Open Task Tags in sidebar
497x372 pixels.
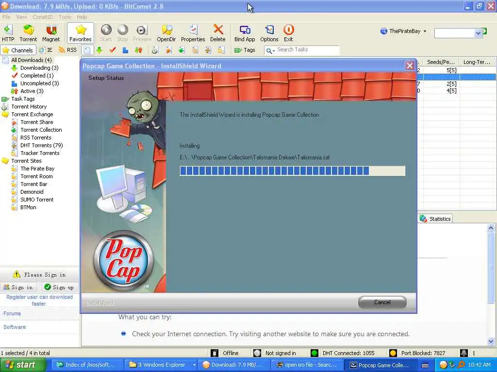[23, 99]
